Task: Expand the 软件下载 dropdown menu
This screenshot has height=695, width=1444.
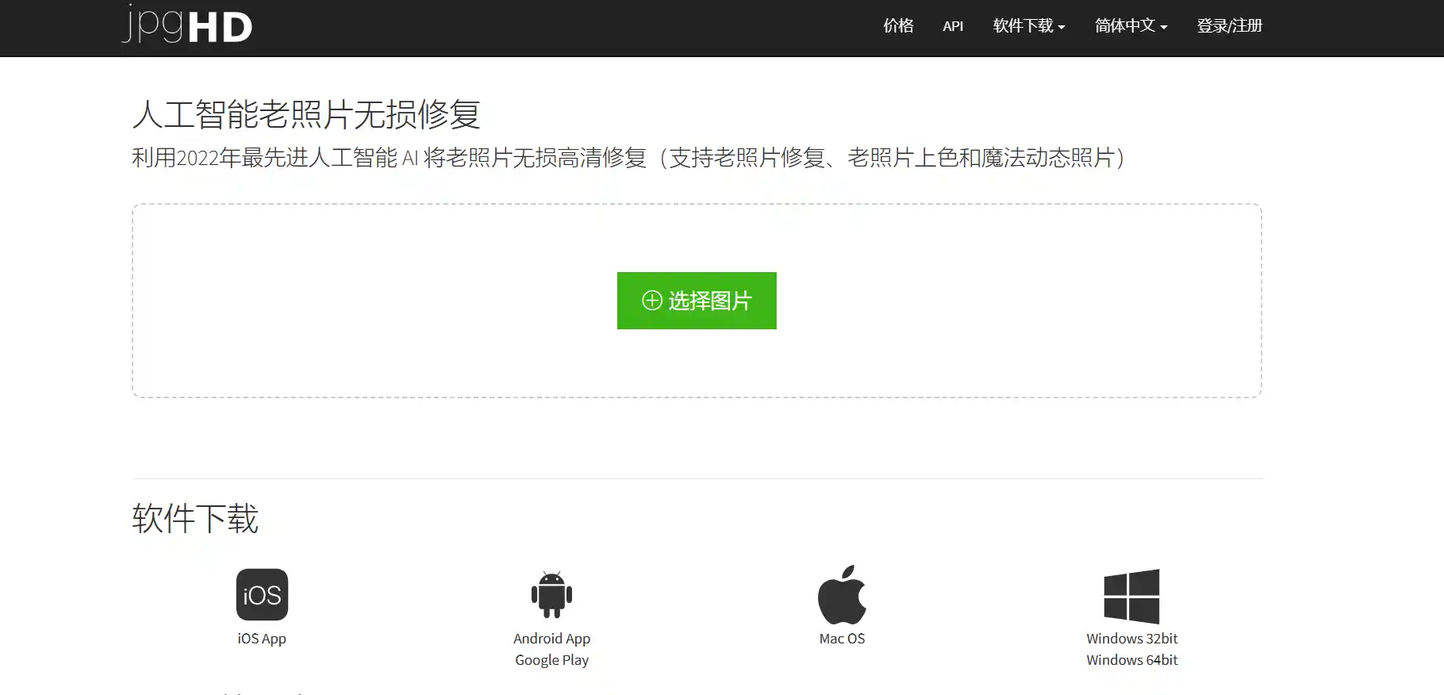Action: coord(1029,26)
